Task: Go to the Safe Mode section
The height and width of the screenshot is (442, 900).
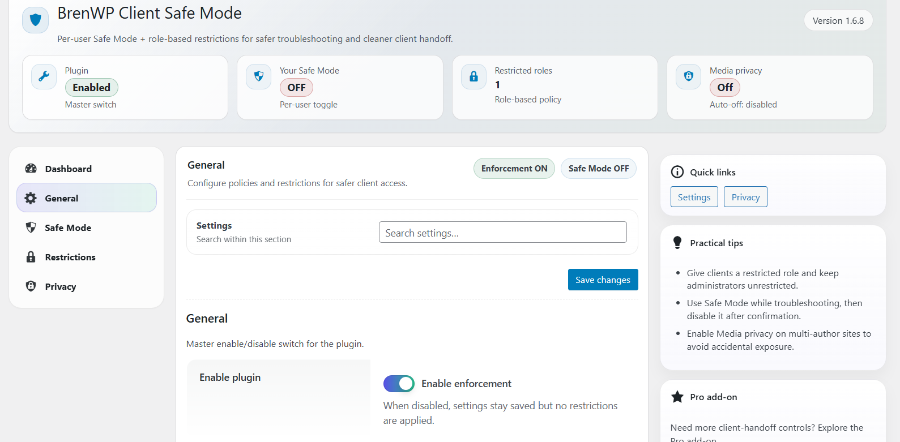Action: click(68, 228)
